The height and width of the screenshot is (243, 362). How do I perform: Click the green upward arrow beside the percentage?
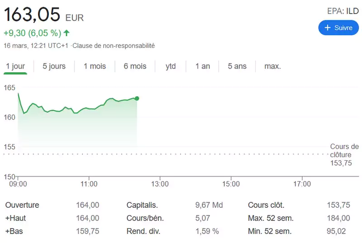click(x=67, y=33)
